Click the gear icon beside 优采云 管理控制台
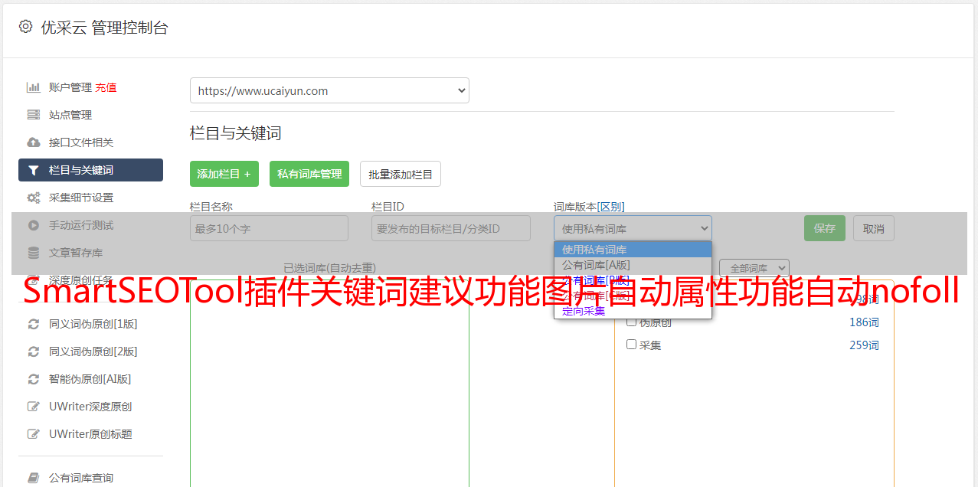Image resolution: width=978 pixels, height=487 pixels. tap(25, 27)
